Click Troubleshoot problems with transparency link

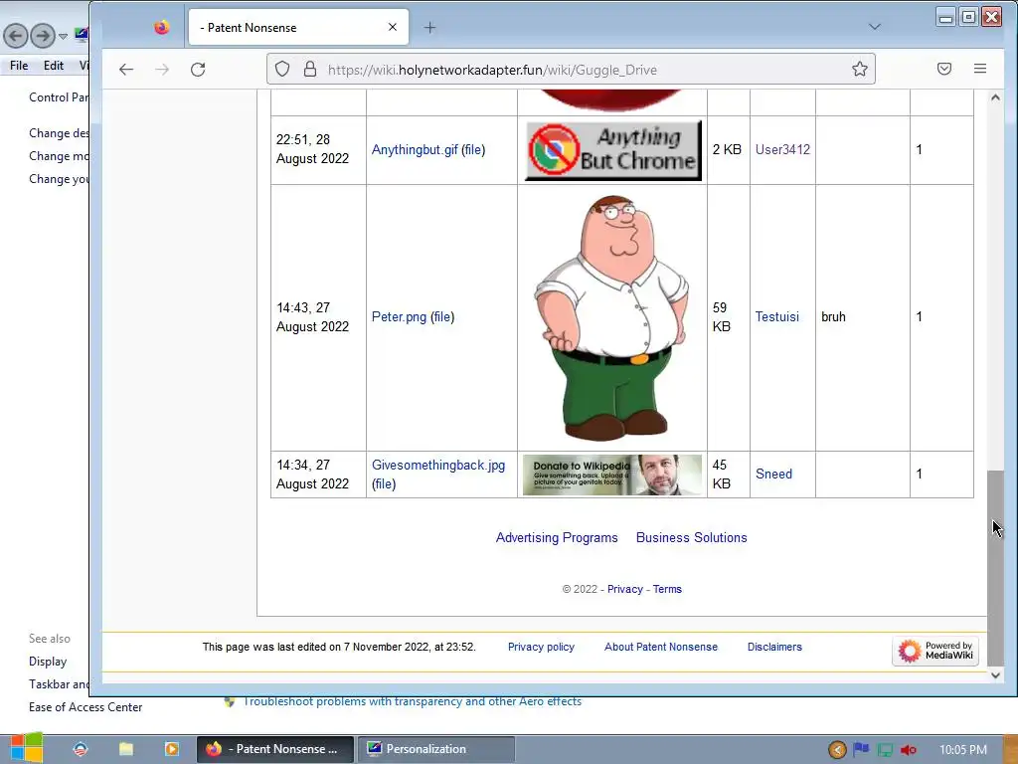(413, 701)
